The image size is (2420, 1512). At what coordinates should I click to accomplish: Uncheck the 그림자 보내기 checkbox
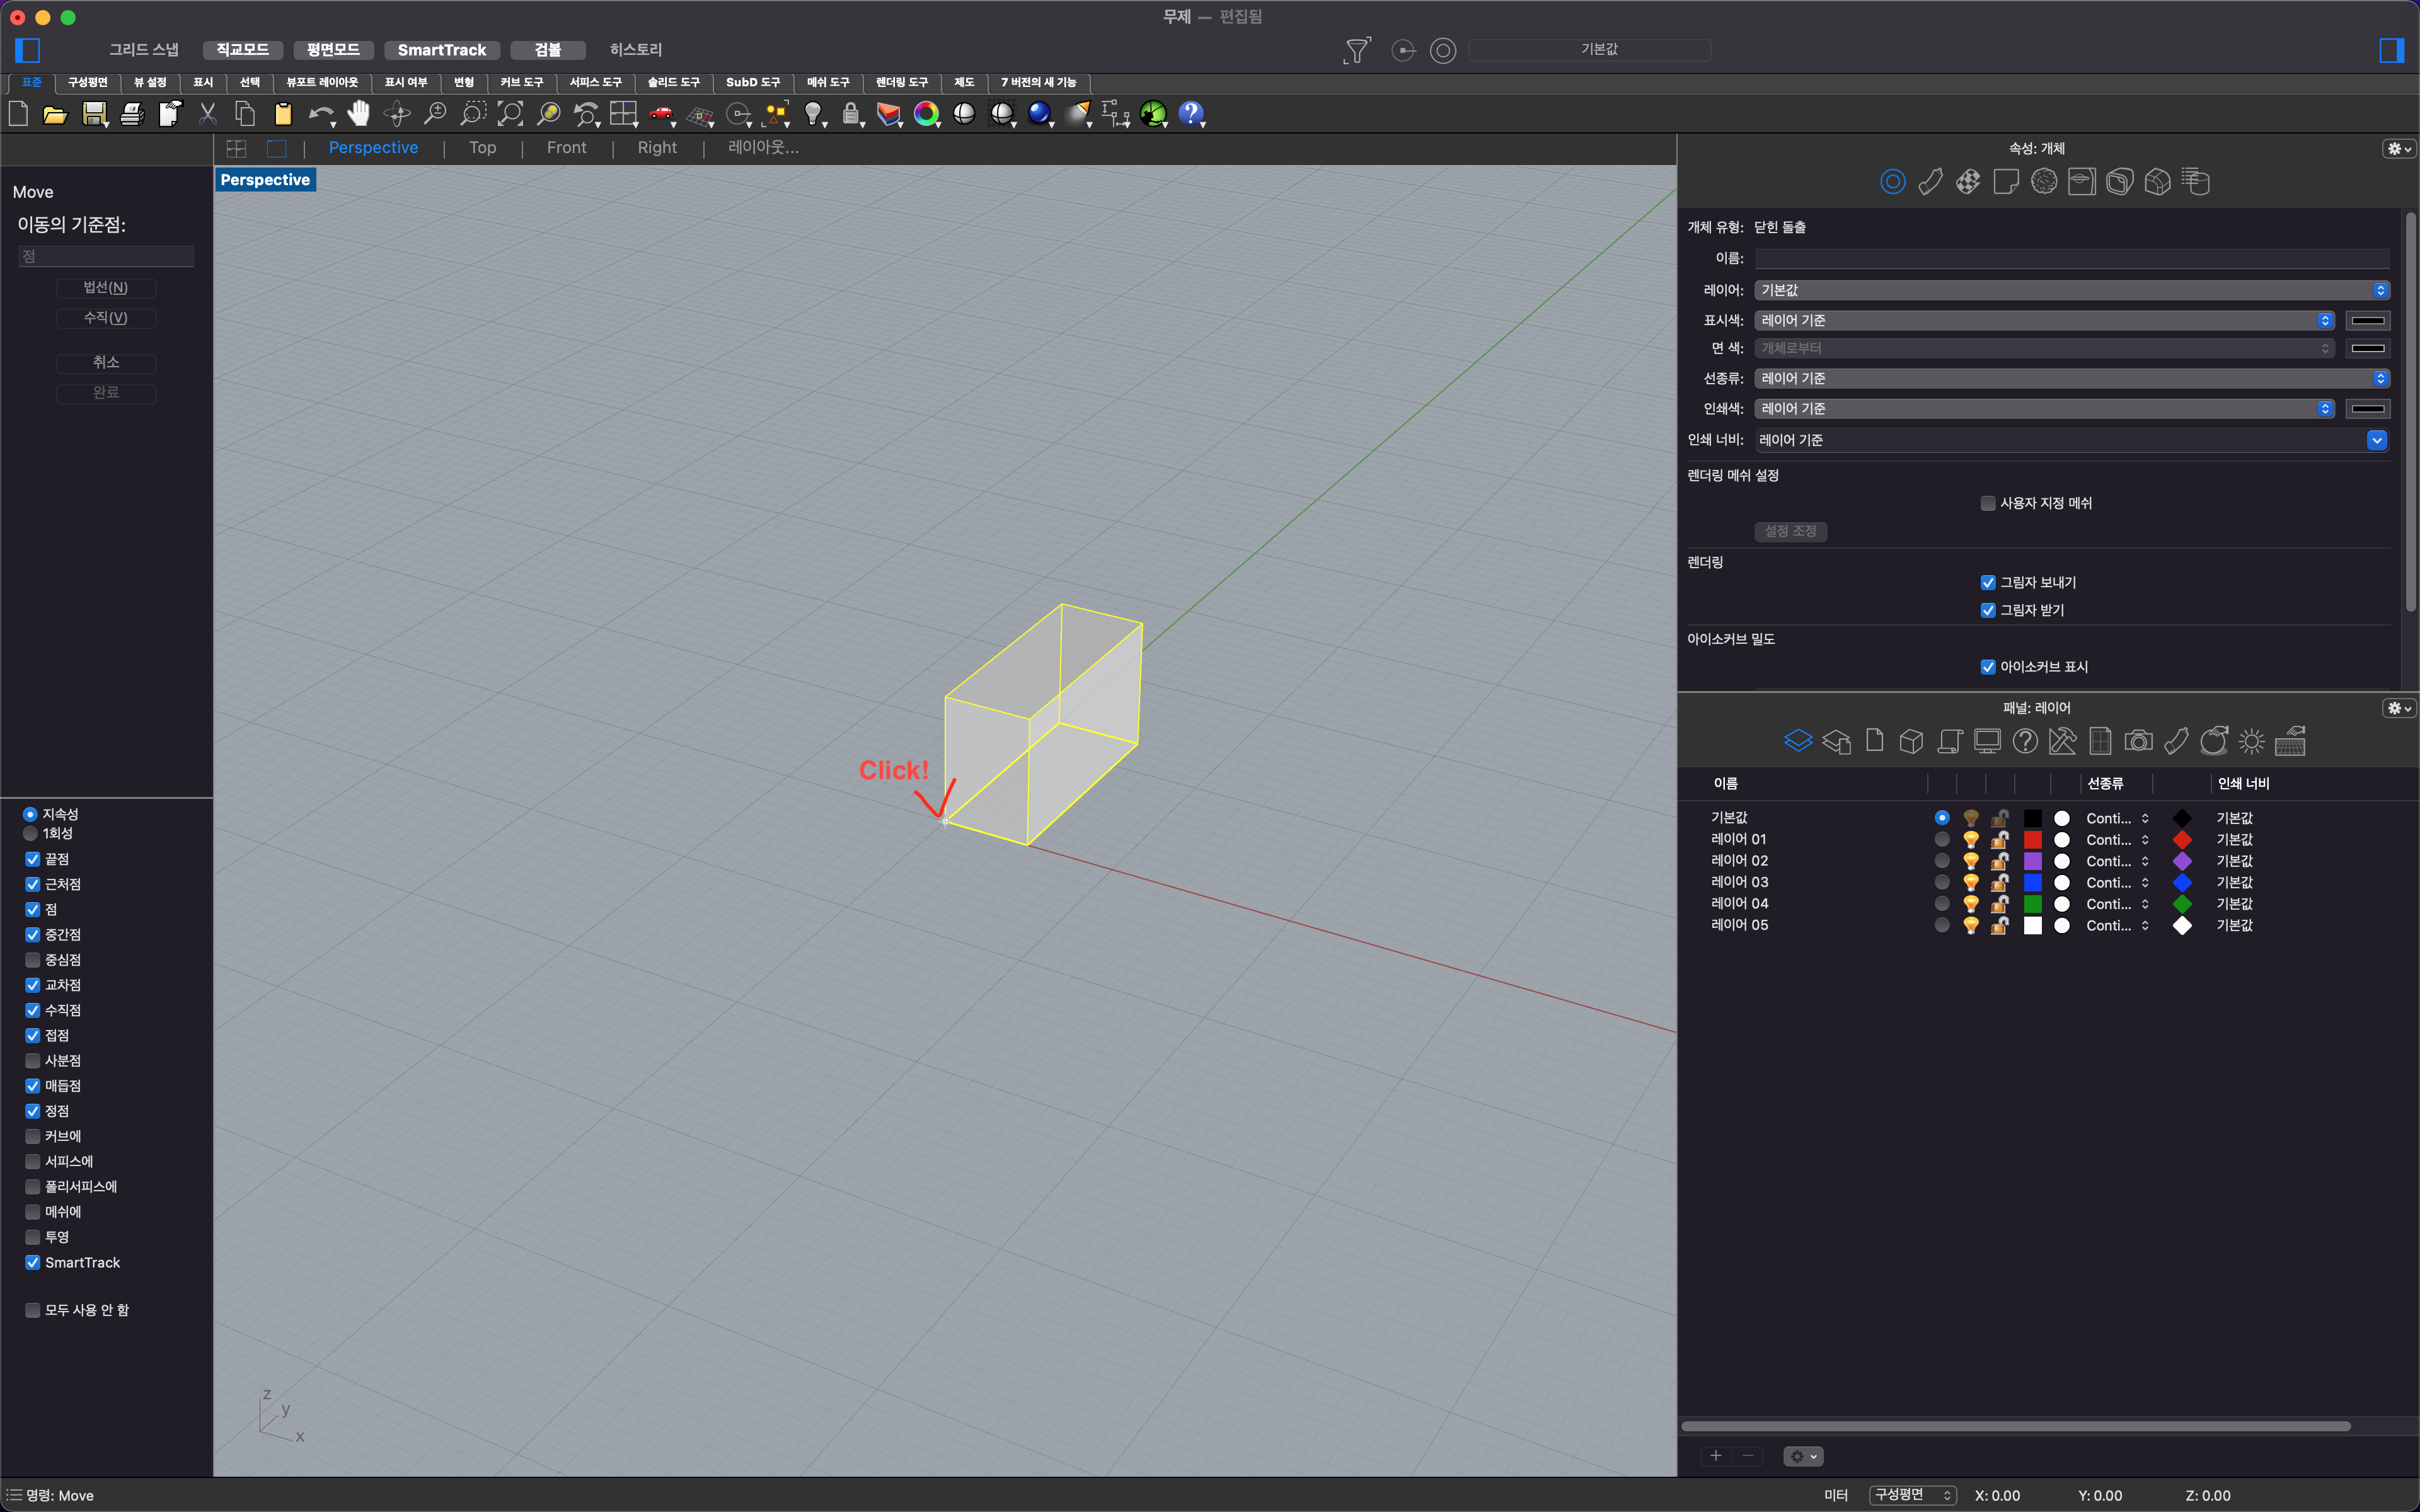(x=1988, y=582)
